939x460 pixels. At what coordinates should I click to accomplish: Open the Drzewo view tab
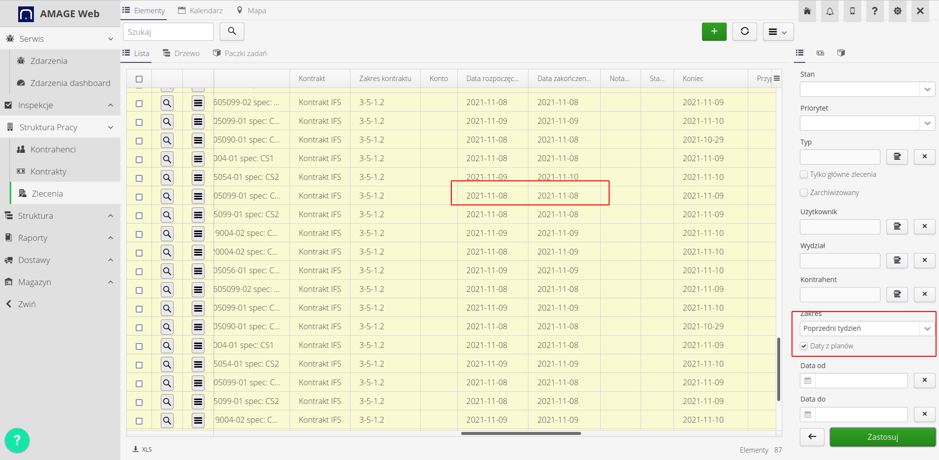coord(181,53)
